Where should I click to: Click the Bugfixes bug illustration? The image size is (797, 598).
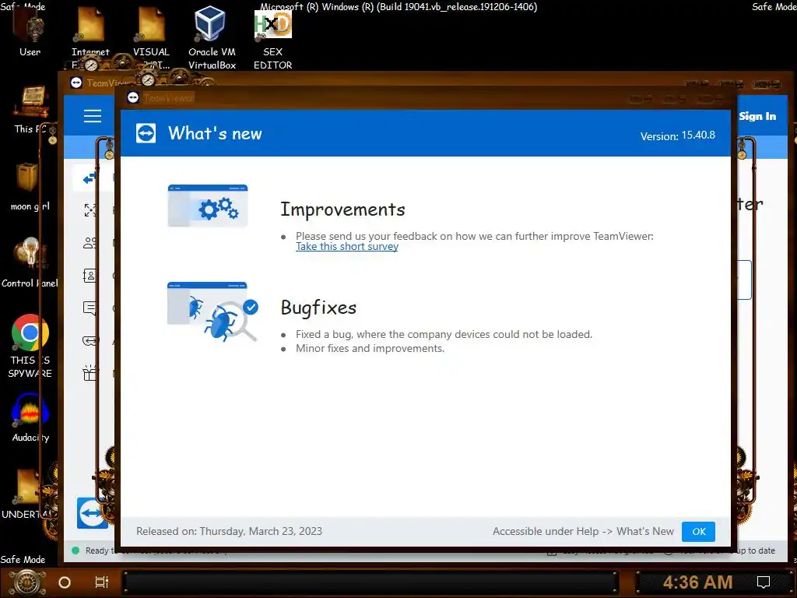pyautogui.click(x=212, y=311)
